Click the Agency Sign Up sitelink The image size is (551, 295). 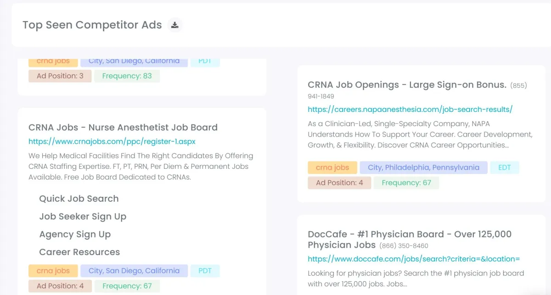click(75, 234)
